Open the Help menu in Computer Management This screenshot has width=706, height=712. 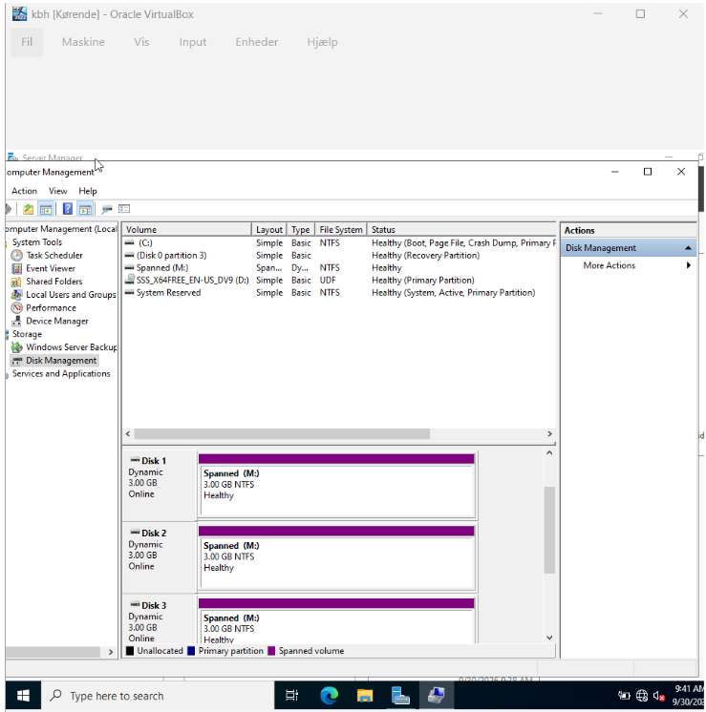coord(88,191)
